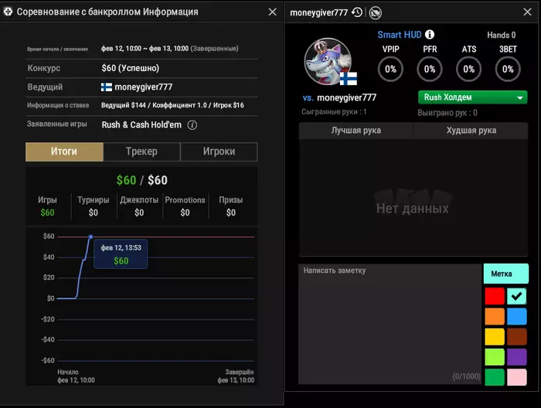541x408 pixels.
Task: Click the Игры $60 results column
Action: pos(47,206)
